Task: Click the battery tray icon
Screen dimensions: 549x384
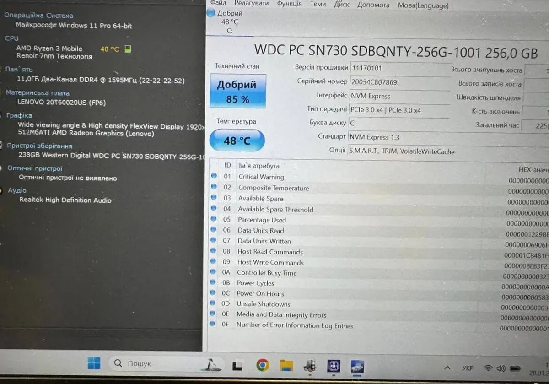Action: pos(515,368)
